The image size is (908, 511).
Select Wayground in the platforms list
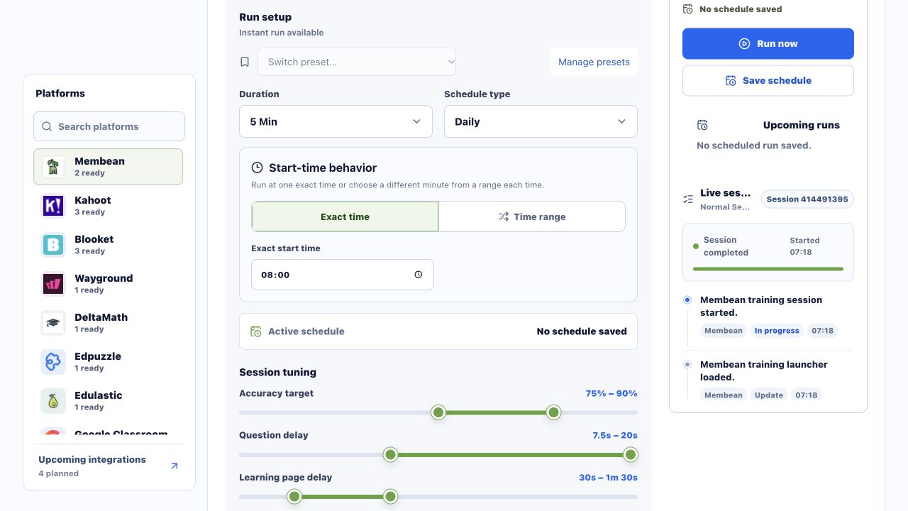click(108, 284)
